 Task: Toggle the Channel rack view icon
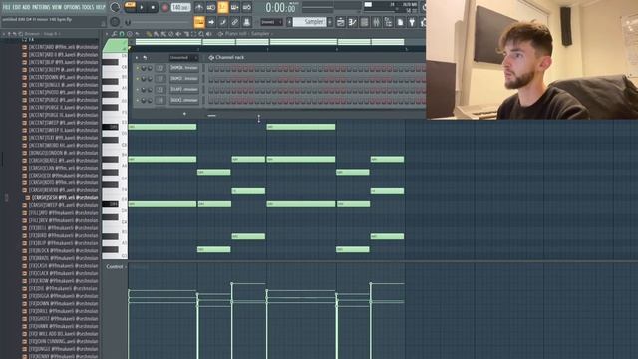364,22
